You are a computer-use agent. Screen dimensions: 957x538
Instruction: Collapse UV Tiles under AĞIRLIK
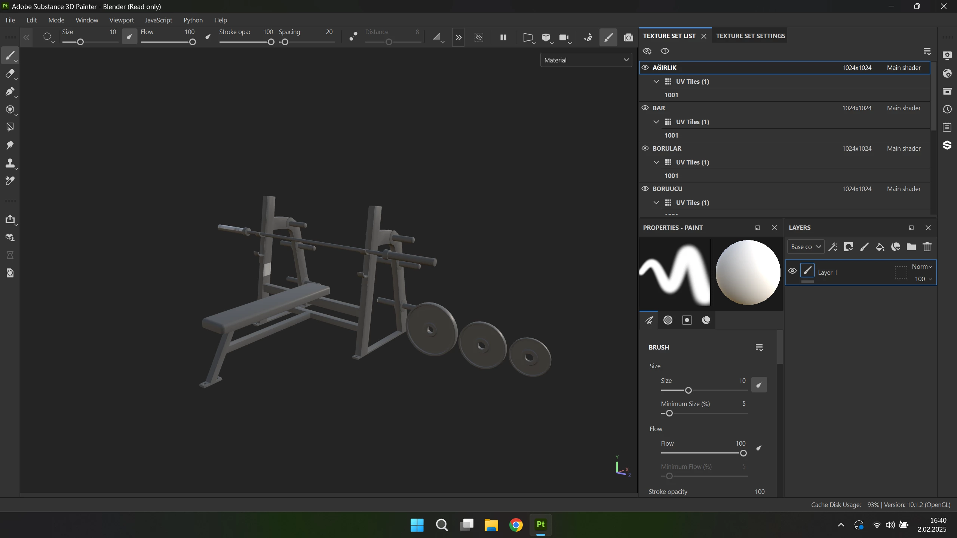point(656,82)
